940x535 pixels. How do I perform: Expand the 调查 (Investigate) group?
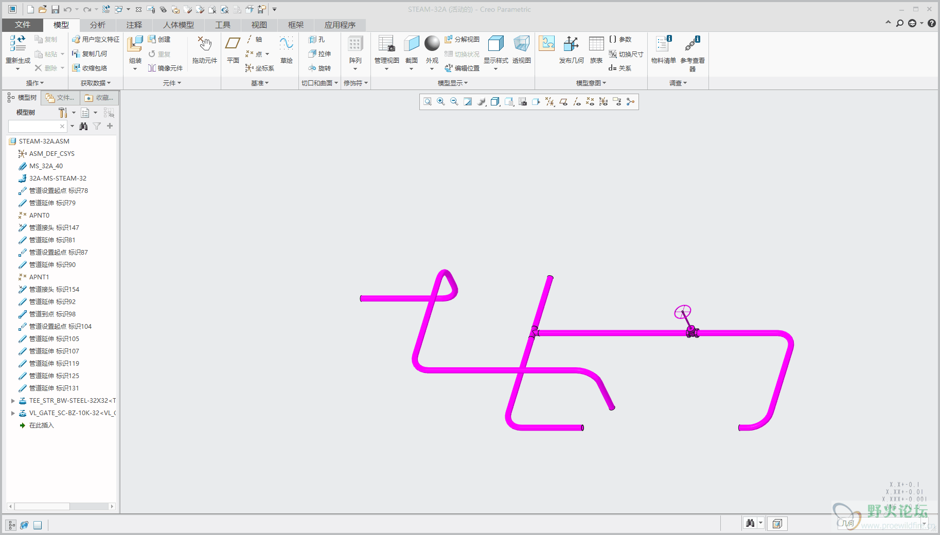point(678,83)
